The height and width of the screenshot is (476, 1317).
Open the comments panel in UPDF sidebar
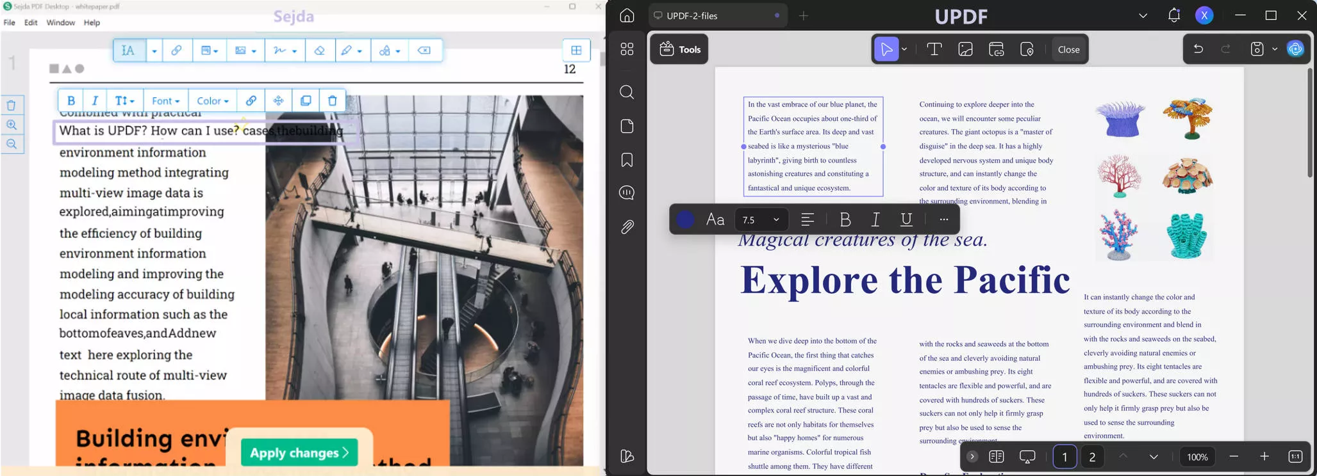pos(627,193)
